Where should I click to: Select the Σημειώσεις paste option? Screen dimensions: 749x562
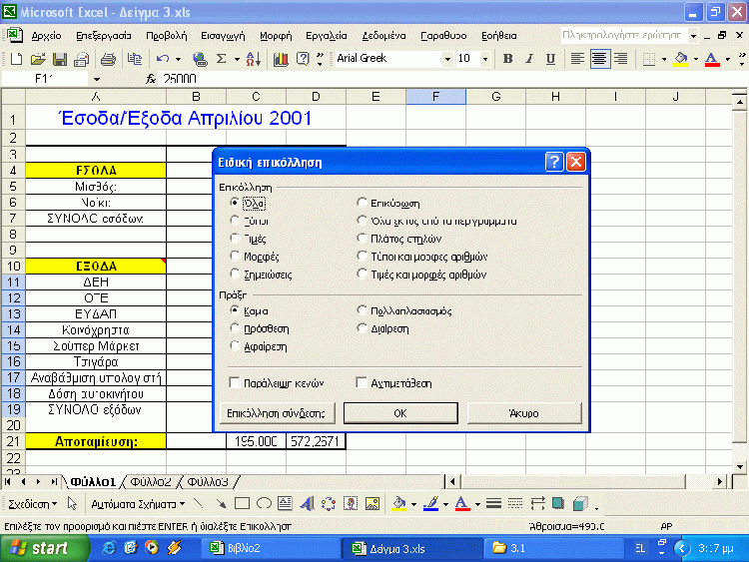tap(261, 275)
